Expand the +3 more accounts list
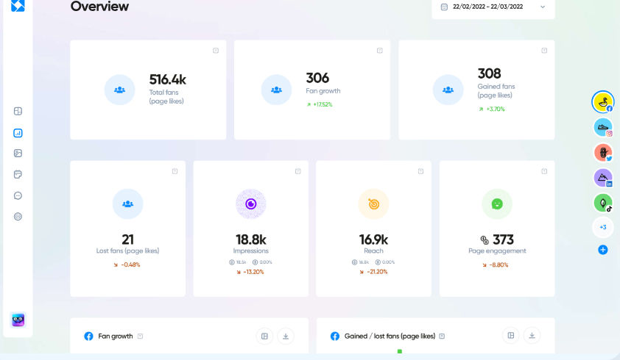Screen dimensions: 620x360 coord(602,227)
